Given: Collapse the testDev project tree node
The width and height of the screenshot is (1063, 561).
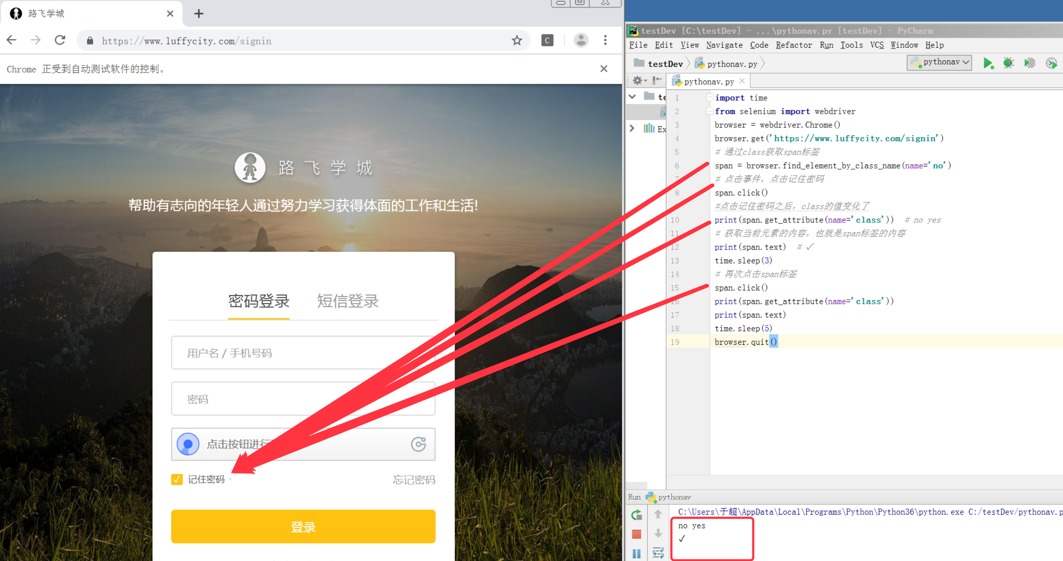Looking at the screenshot, I should (x=632, y=96).
